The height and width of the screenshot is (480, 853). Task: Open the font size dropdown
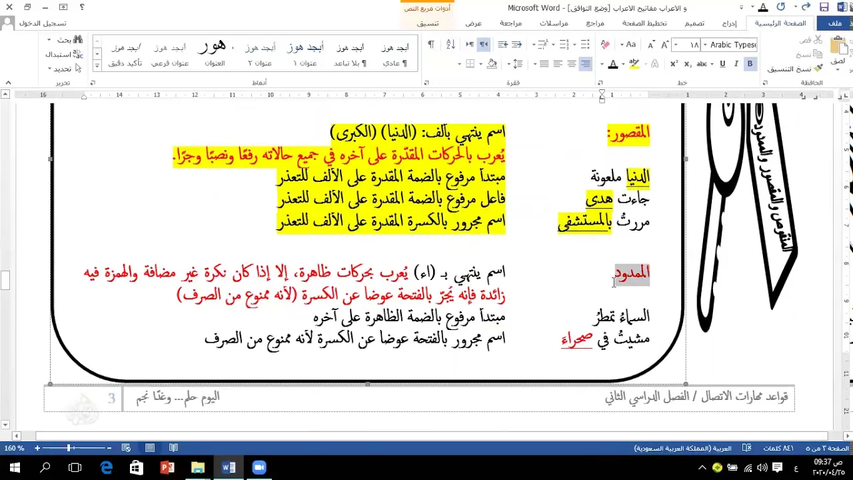[677, 45]
